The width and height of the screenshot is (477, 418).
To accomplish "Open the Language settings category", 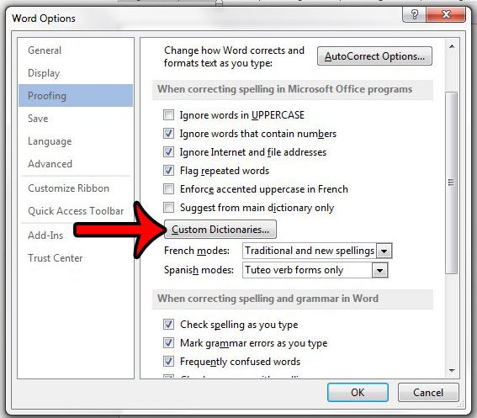I will click(x=76, y=141).
